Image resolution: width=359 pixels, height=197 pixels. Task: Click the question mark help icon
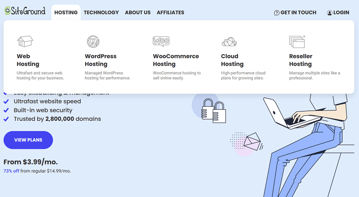pyautogui.click(x=277, y=13)
